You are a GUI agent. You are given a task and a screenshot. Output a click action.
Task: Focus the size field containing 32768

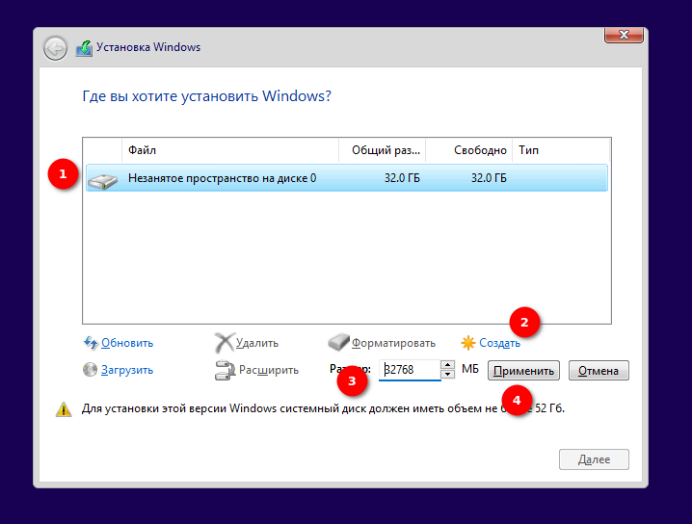[410, 370]
